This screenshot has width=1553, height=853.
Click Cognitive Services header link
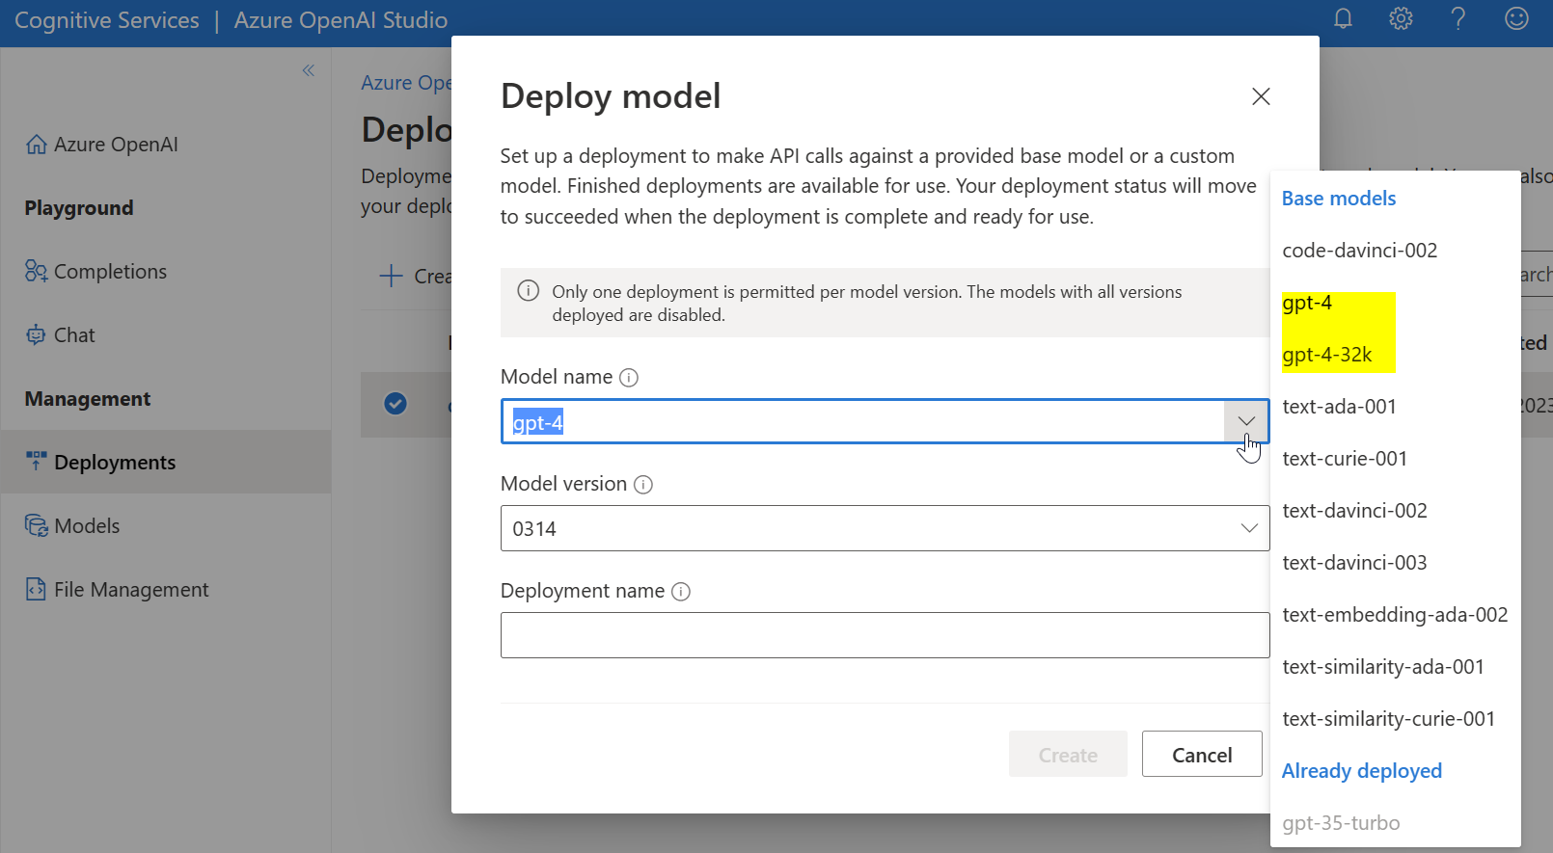point(107,20)
